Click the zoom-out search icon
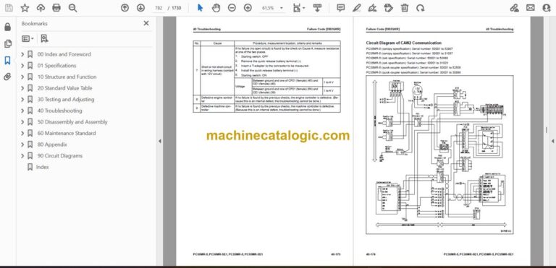Screen dimensions: 556x268 coord(72,8)
